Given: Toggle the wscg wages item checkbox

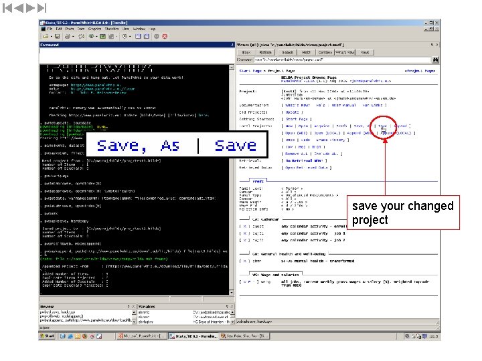Looking at the screenshot, I should point(249,282).
